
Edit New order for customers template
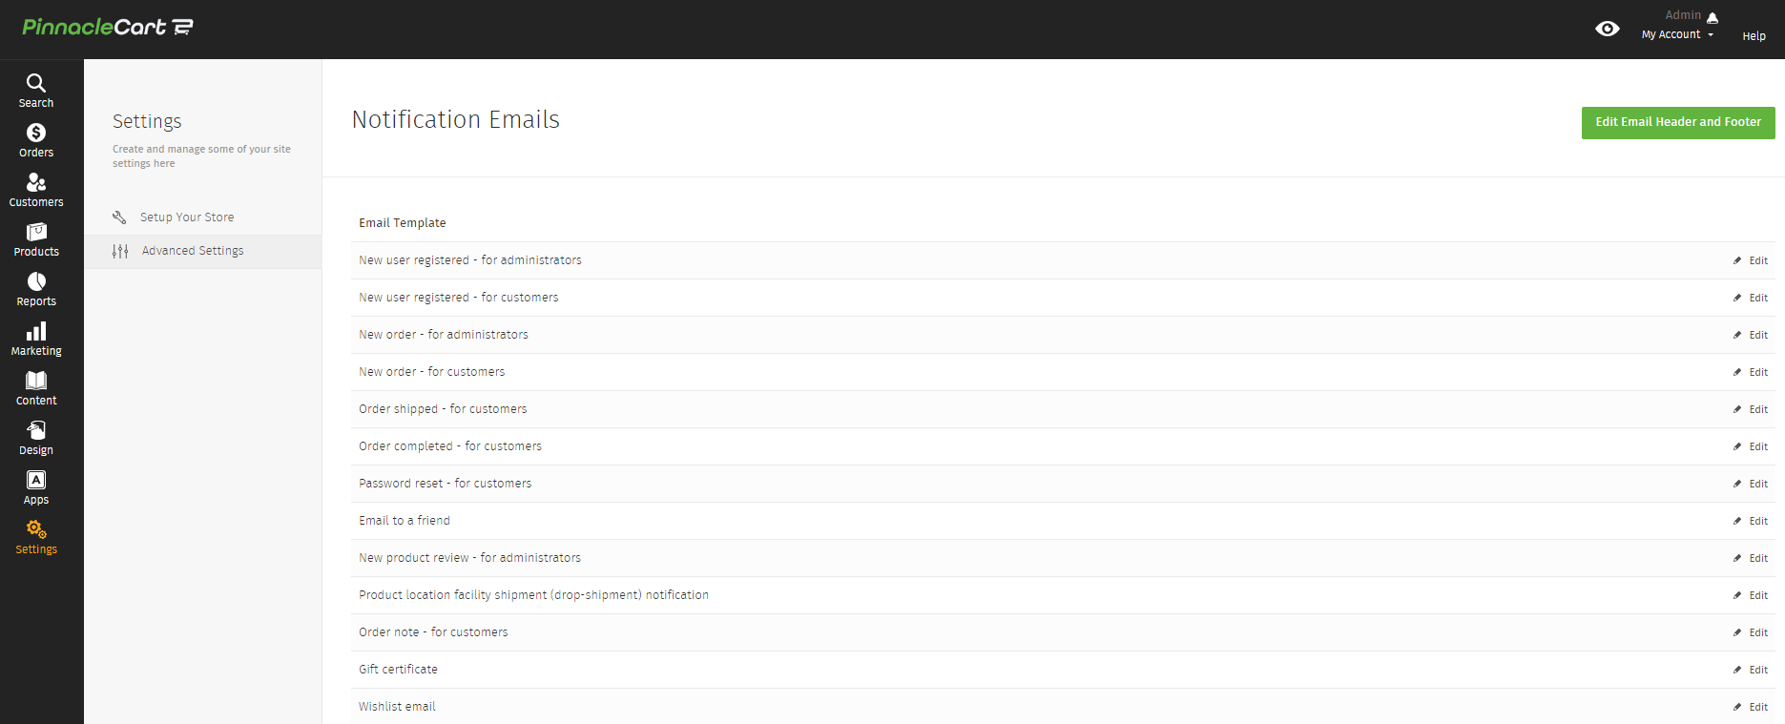1751,372
